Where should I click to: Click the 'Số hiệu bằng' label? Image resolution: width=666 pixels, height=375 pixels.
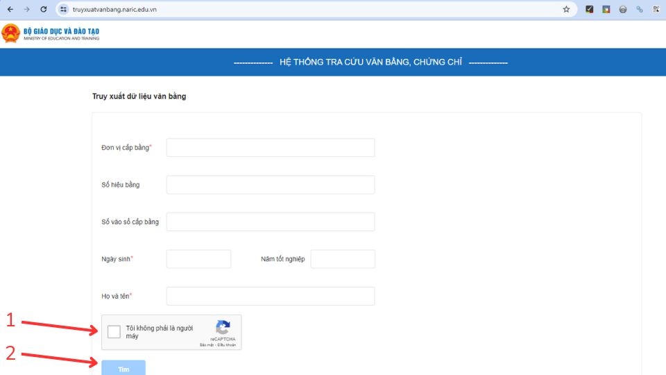(121, 185)
